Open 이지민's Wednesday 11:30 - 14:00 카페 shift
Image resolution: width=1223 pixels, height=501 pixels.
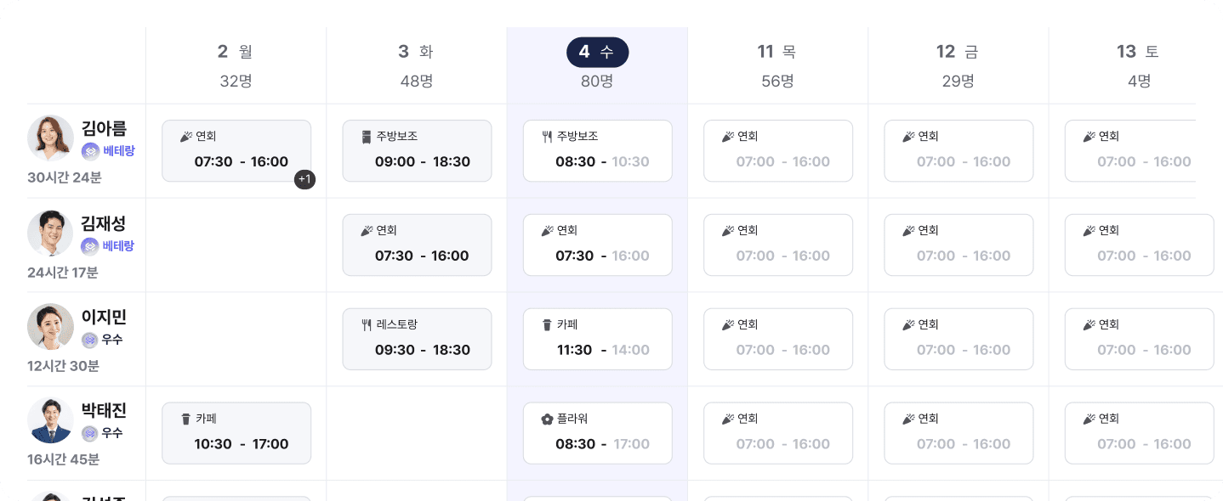click(x=598, y=340)
